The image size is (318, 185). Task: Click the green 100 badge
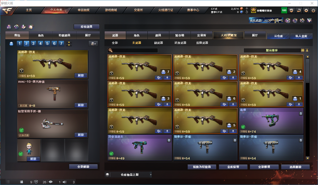pyautogui.click(x=284, y=10)
